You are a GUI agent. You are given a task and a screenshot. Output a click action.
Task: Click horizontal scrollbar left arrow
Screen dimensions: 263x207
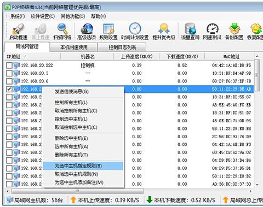coord(8,191)
